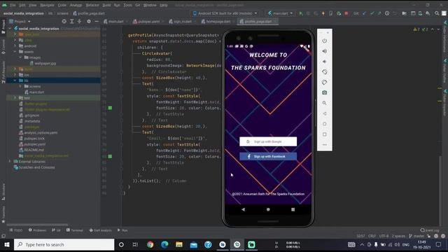The image size is (448, 252).
Task: Open the Refactor menu
Action: click(92, 5)
